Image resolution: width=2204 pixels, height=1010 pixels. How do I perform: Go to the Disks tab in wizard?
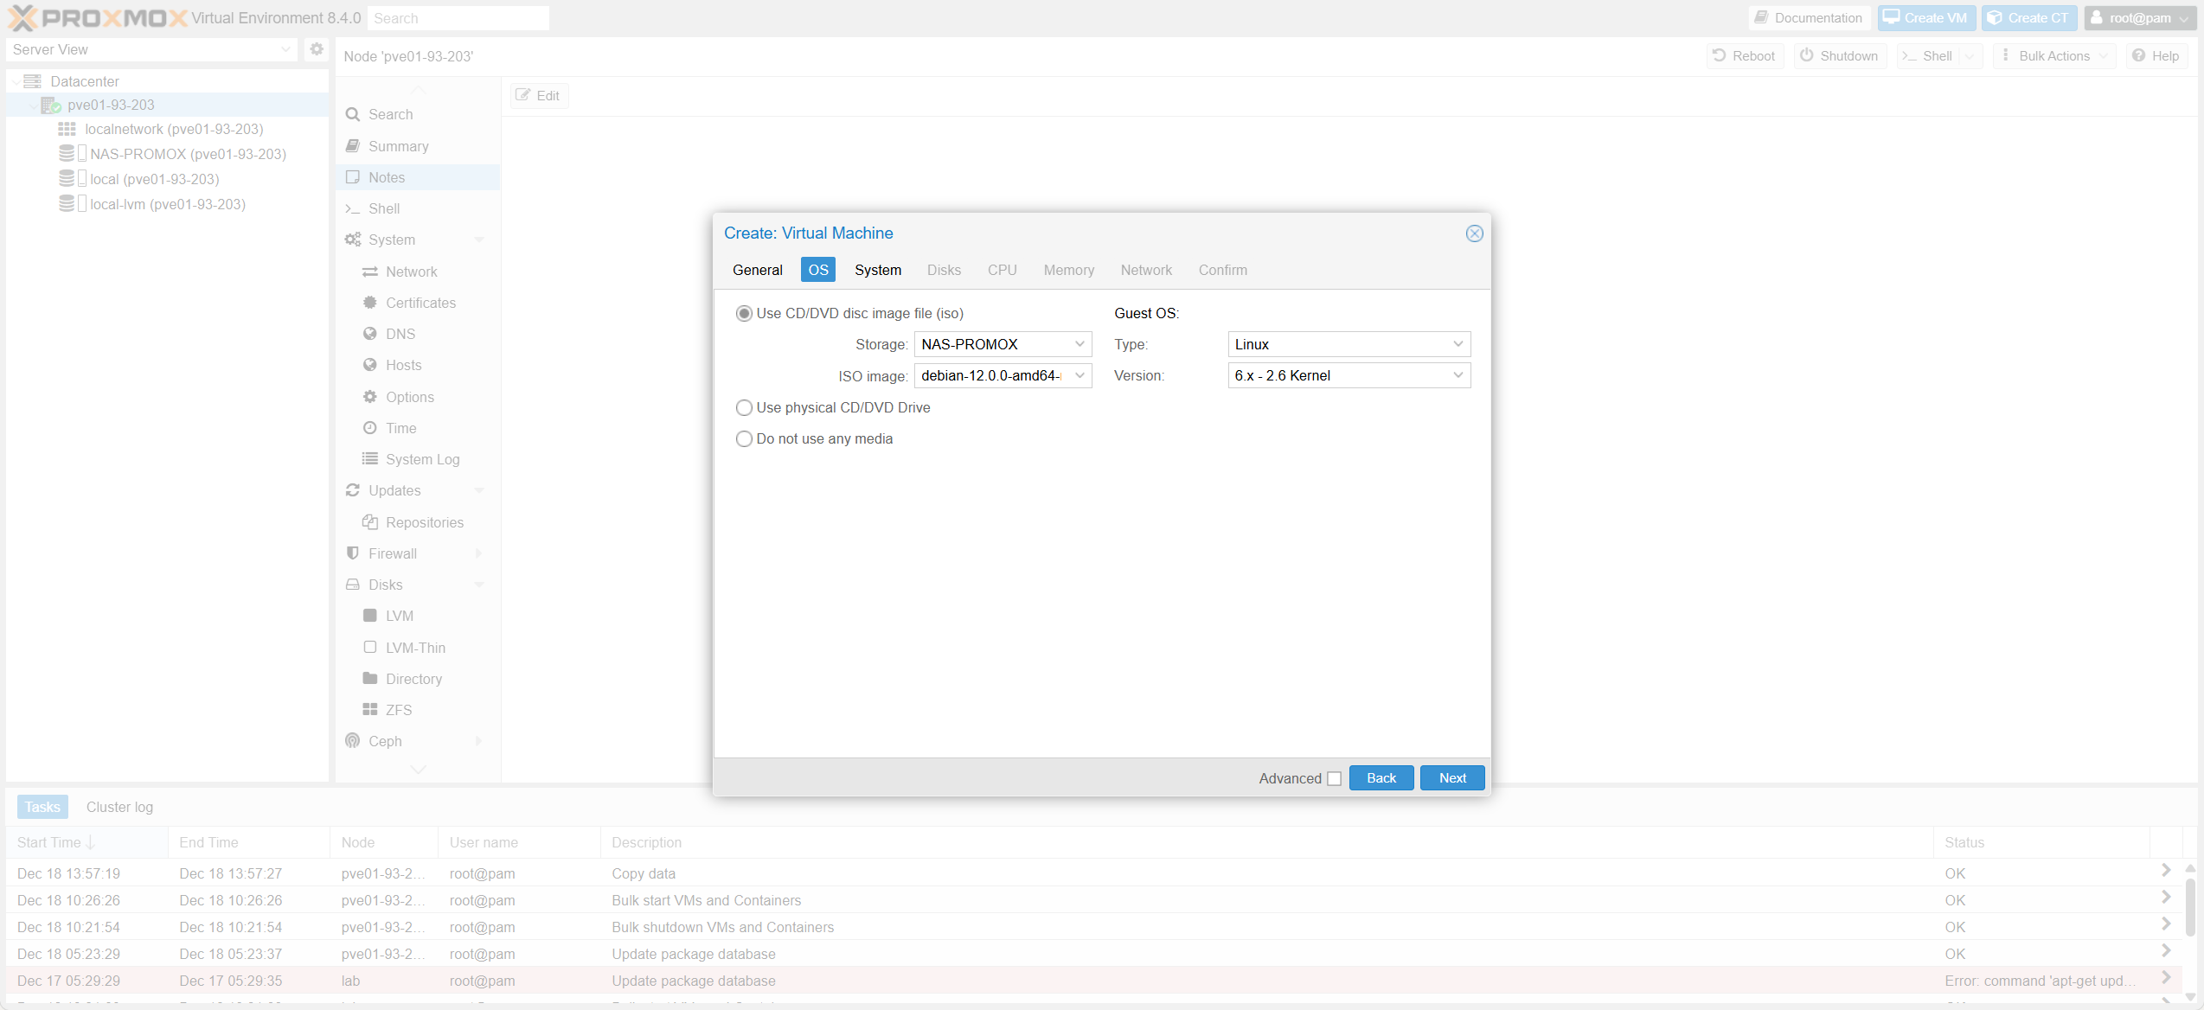943,270
